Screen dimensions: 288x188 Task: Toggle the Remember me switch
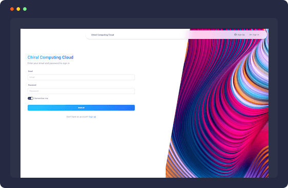click(30, 98)
